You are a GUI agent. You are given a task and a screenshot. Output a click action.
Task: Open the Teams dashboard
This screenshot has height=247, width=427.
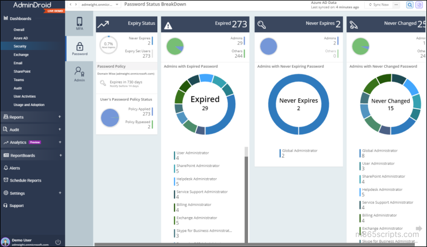coord(19,79)
